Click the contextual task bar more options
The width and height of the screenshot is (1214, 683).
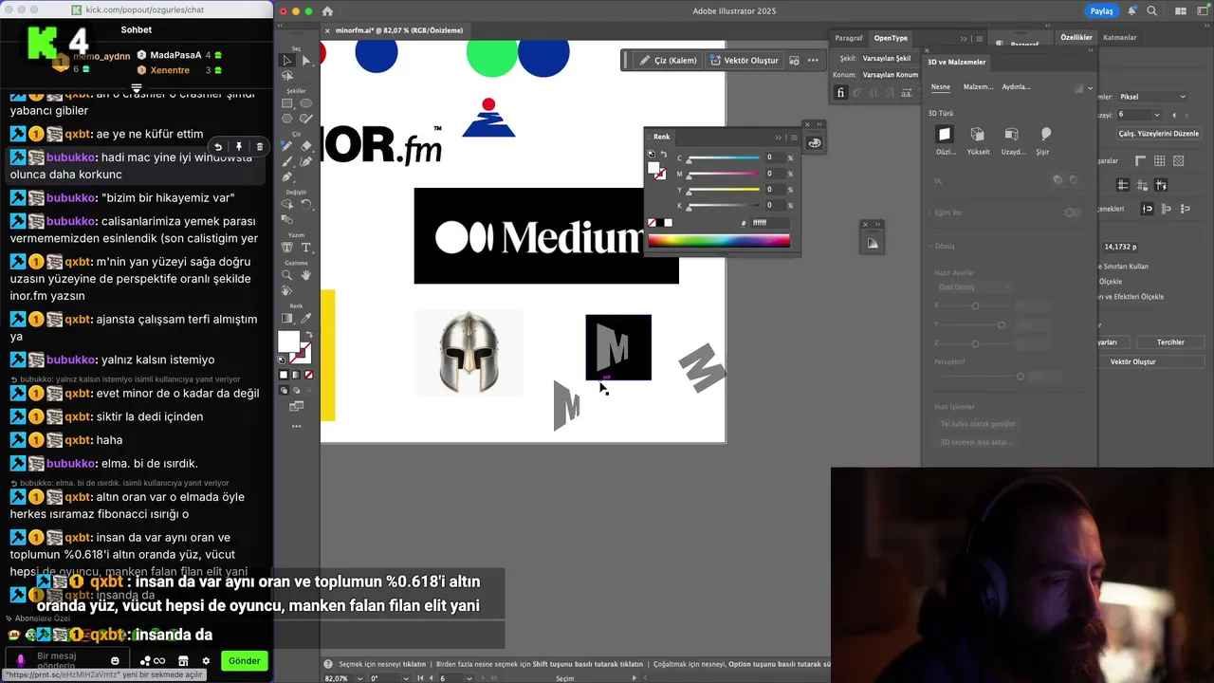pos(813,60)
